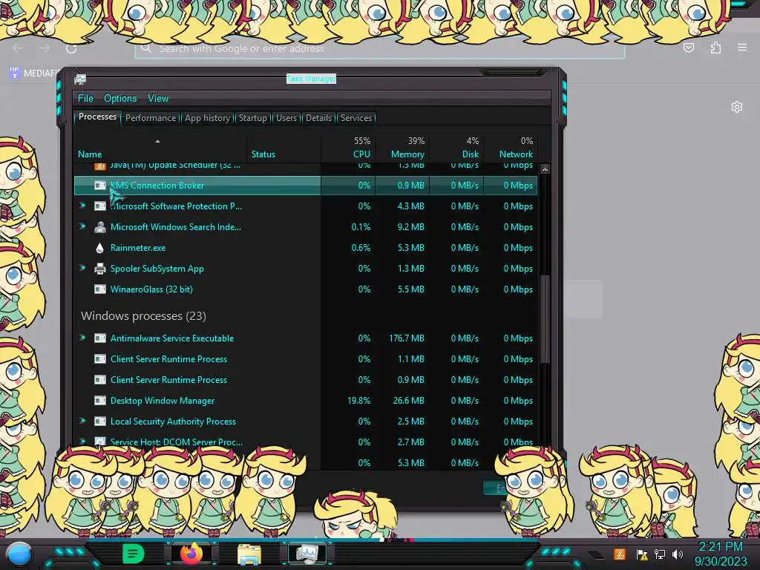The image size is (760, 570).
Task: Switch to the App history tab
Action: point(207,118)
